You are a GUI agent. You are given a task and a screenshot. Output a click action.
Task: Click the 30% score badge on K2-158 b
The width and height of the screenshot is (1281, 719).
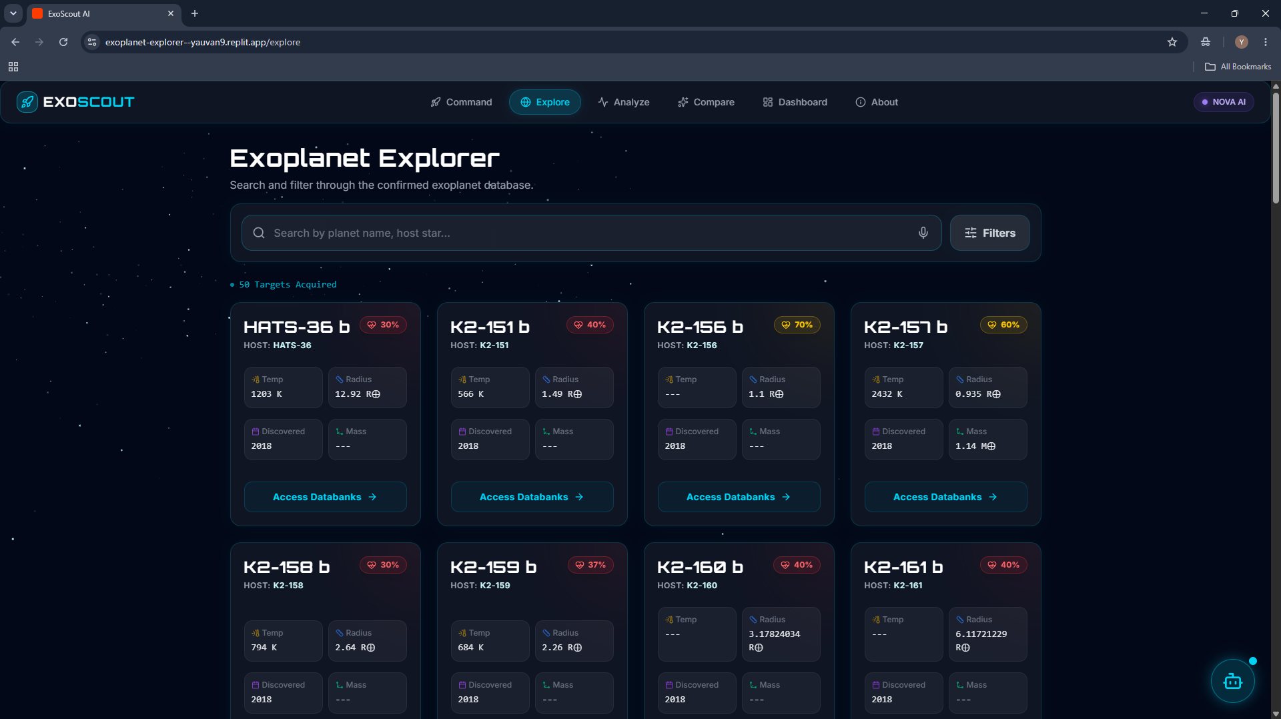(x=383, y=565)
